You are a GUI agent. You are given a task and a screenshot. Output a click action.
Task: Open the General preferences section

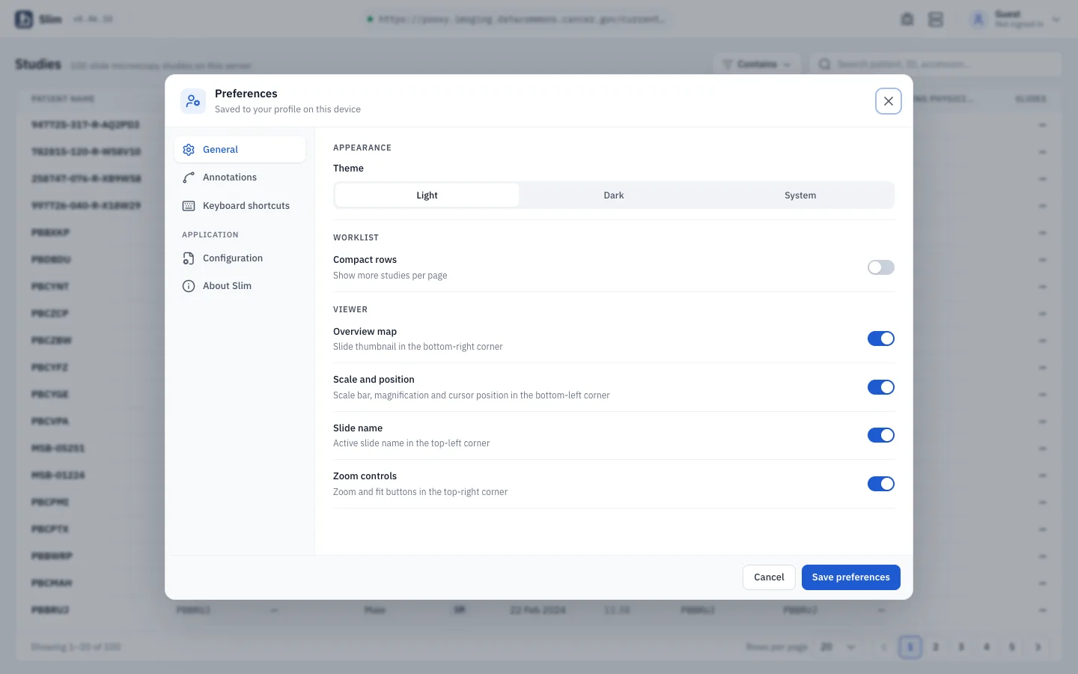(240, 150)
